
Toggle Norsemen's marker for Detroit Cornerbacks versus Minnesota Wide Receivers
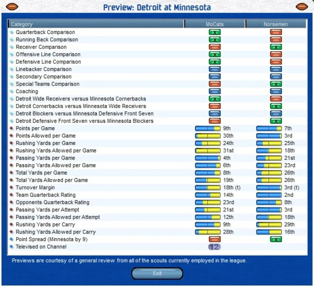pos(276,106)
